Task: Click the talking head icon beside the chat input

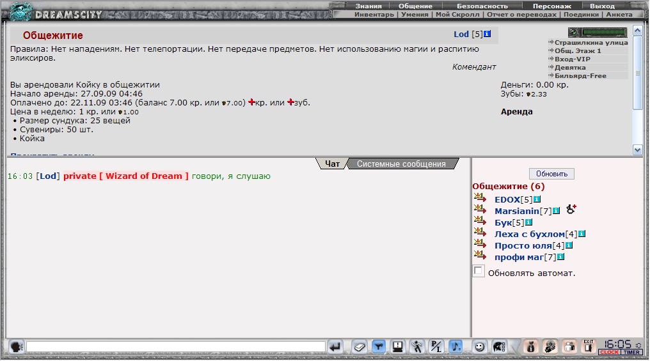Action: pyautogui.click(x=16, y=346)
